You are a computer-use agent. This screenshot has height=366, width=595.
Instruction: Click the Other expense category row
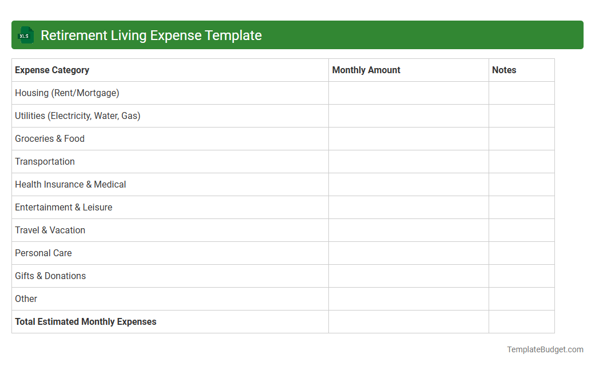tap(26, 299)
